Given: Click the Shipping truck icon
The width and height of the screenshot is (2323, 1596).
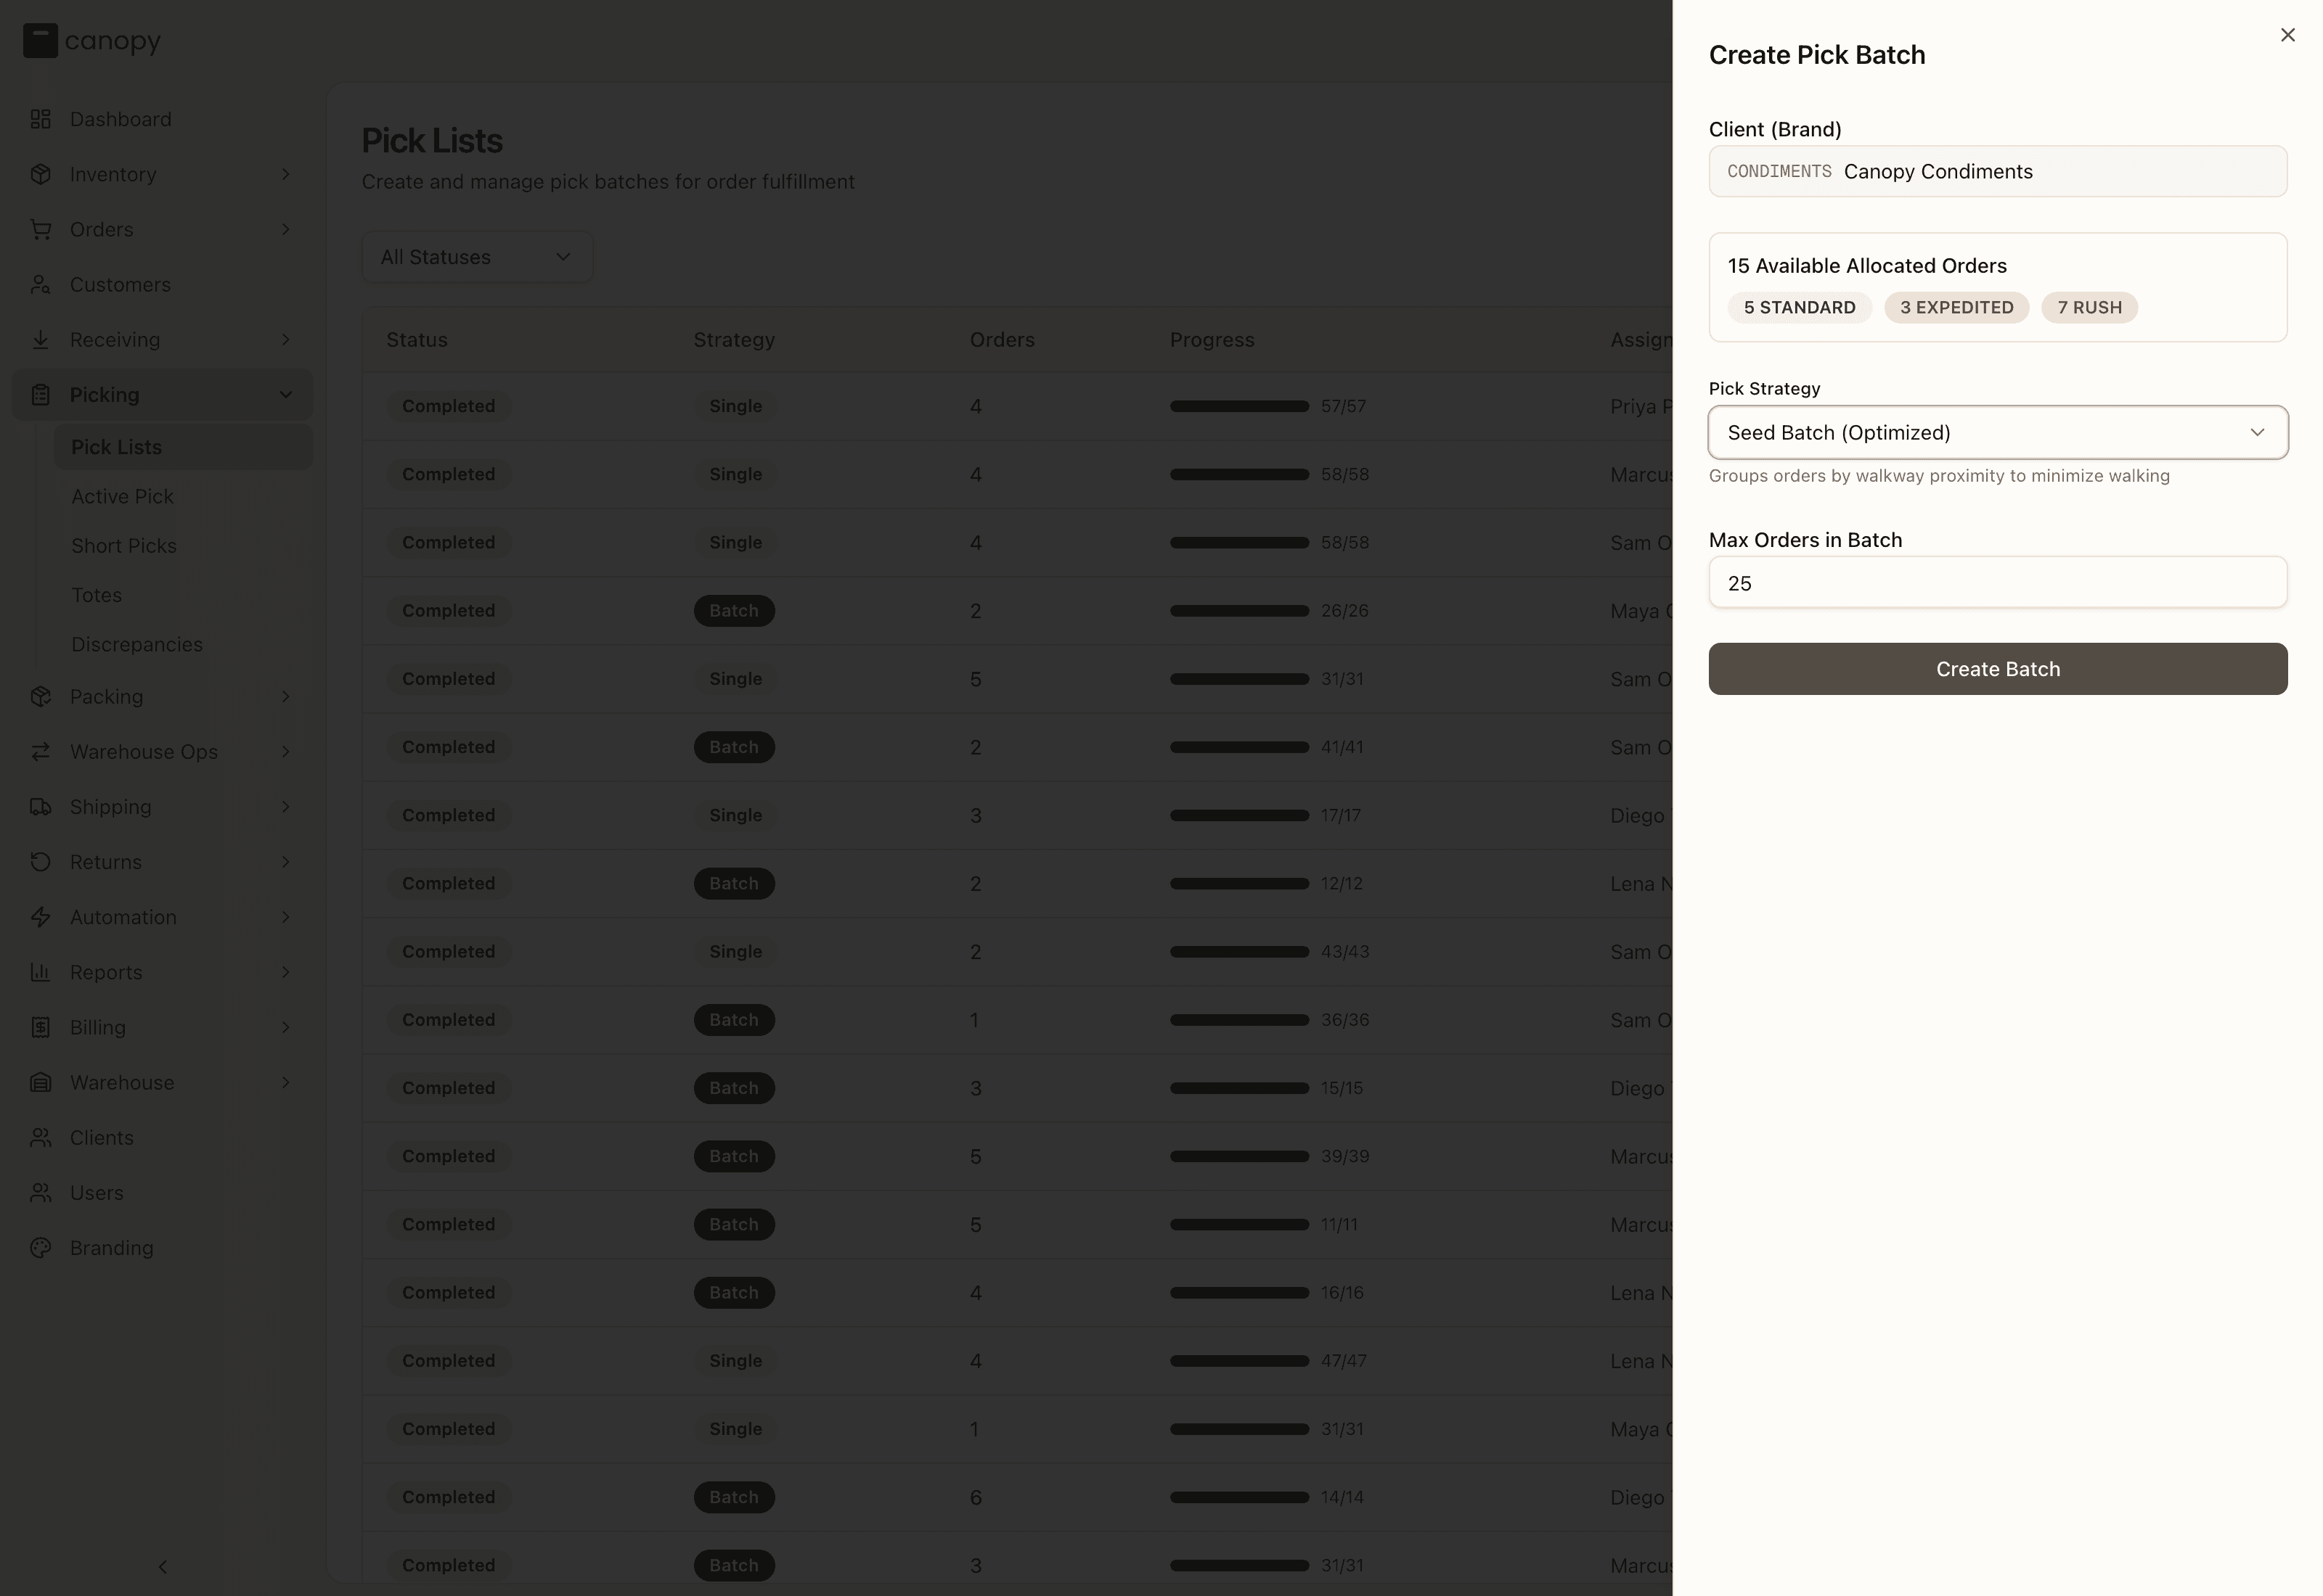Looking at the screenshot, I should (x=40, y=807).
